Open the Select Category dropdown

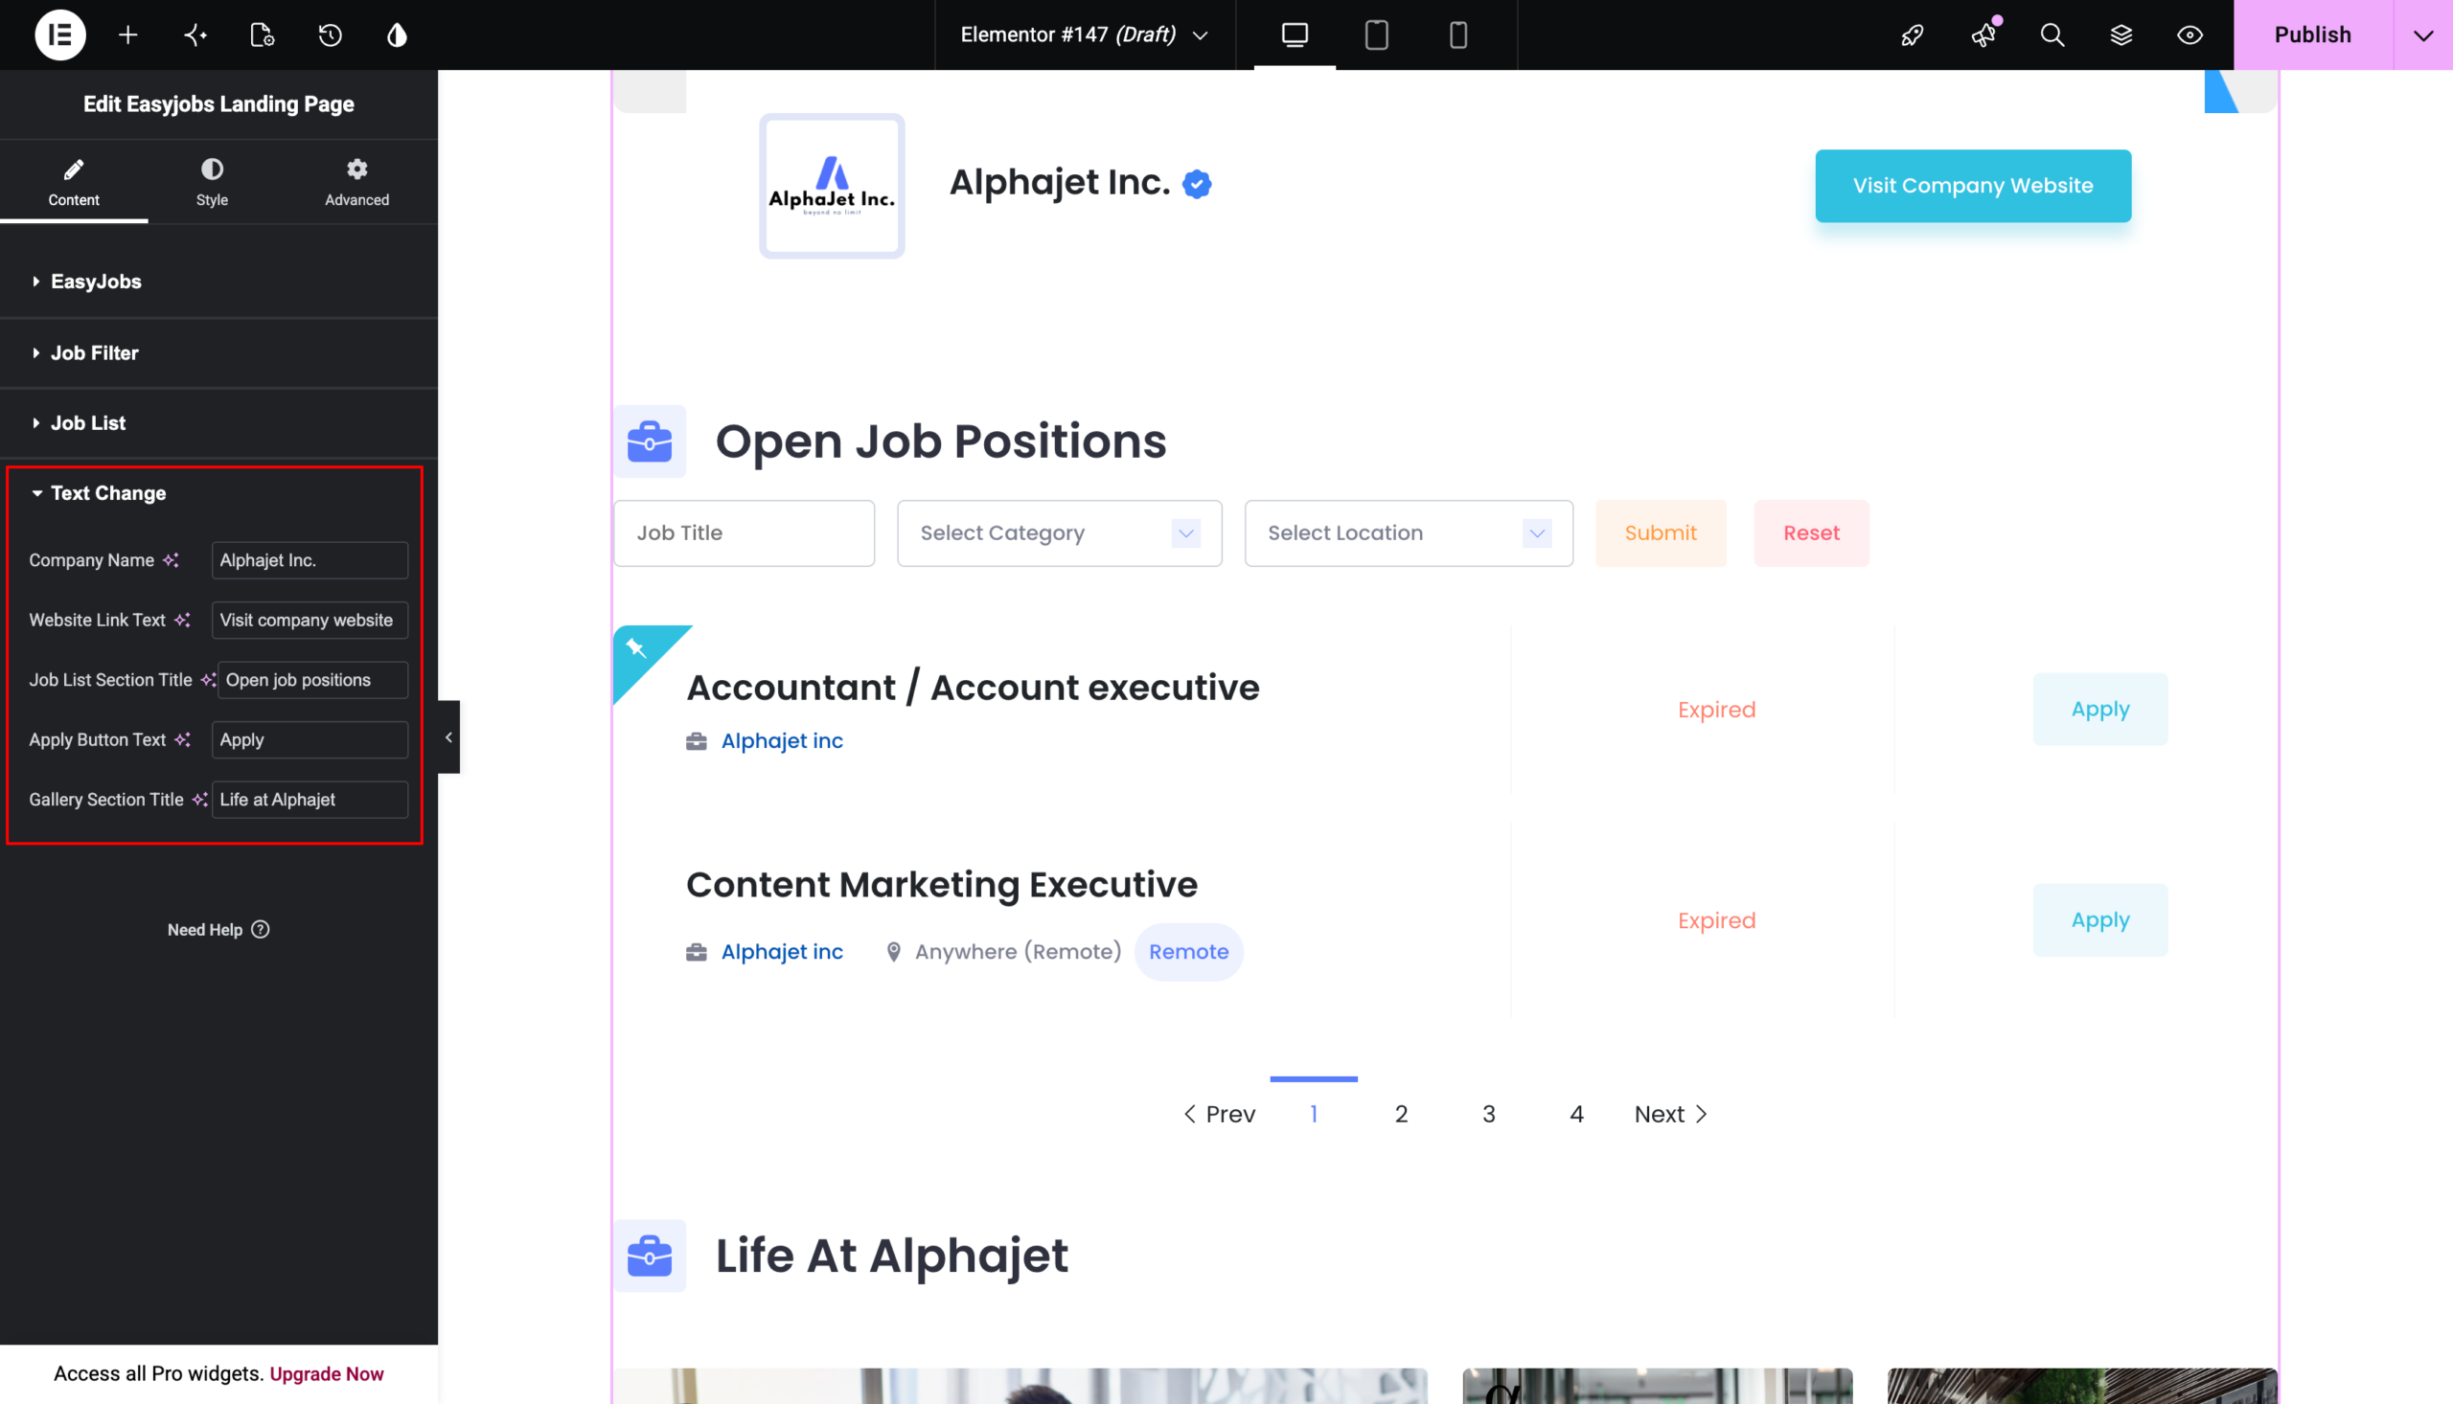[1059, 533]
